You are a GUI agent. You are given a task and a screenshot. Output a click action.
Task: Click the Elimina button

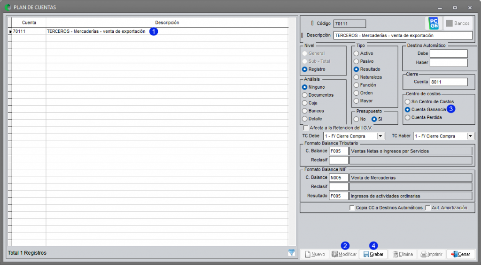pyautogui.click(x=403, y=254)
